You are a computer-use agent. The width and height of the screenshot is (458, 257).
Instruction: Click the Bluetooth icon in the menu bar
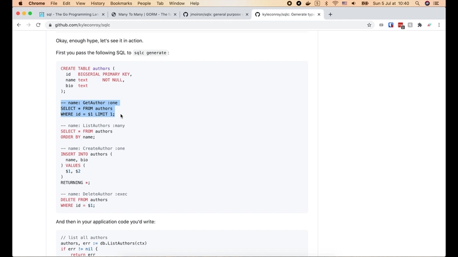[x=326, y=3]
